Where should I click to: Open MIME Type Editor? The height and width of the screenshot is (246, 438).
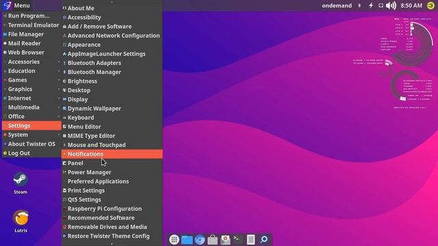(x=112, y=136)
